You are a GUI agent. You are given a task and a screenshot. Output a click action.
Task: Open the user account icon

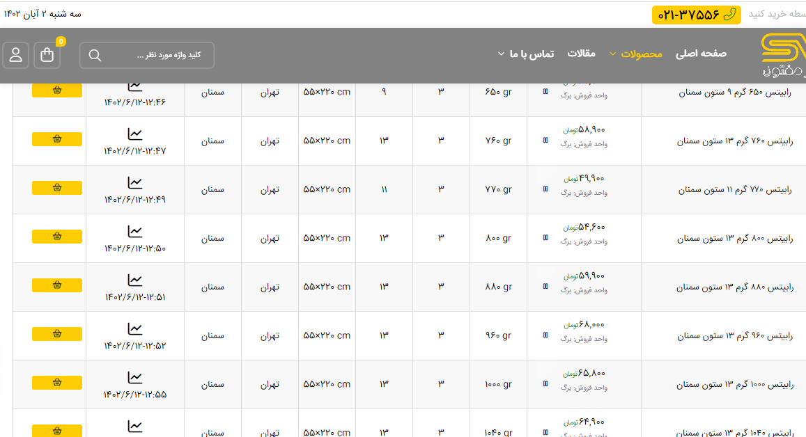click(15, 55)
